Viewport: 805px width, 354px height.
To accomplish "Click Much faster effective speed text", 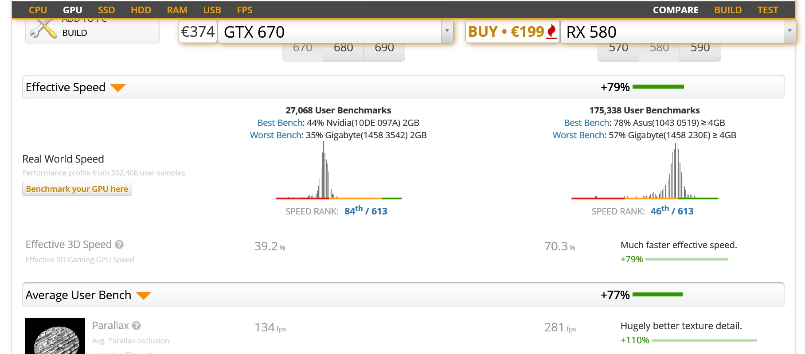I will point(679,245).
